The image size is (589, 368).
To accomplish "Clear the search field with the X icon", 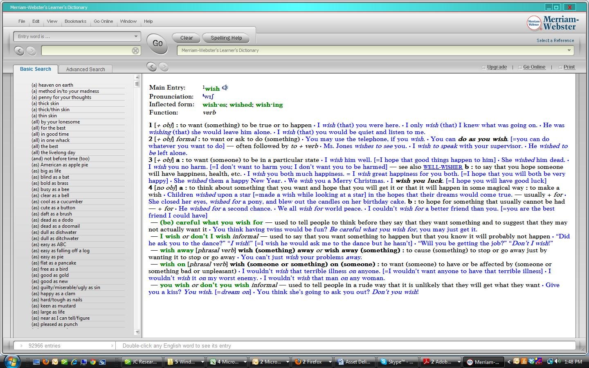I will click(135, 50).
